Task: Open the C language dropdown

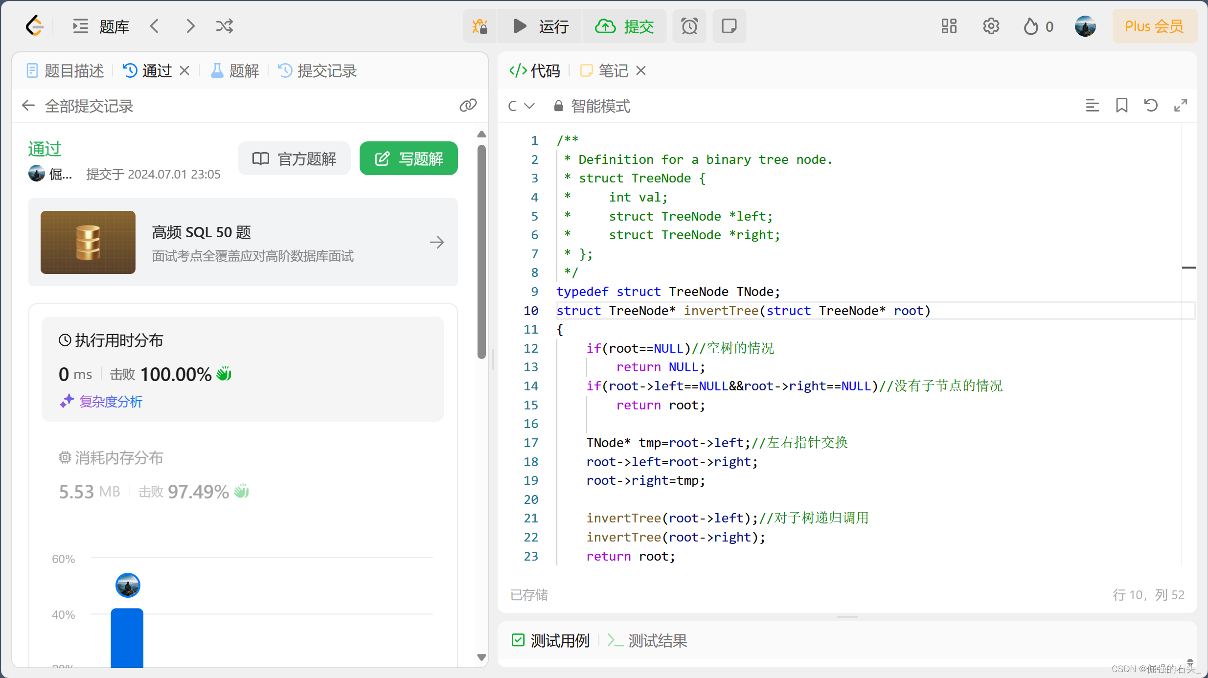Action: tap(521, 106)
